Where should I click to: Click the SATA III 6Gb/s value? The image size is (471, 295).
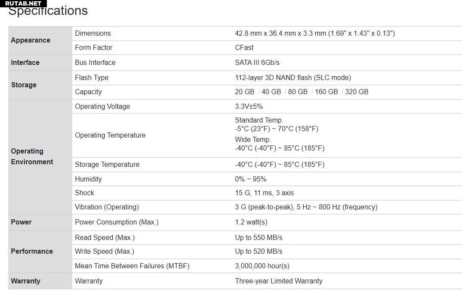(257, 63)
